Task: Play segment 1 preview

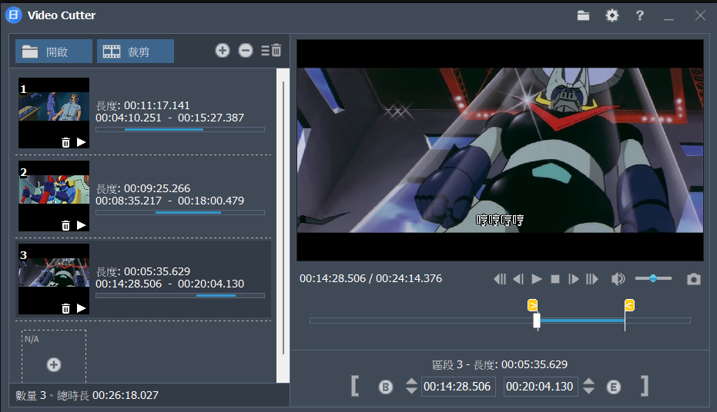Action: [x=82, y=143]
